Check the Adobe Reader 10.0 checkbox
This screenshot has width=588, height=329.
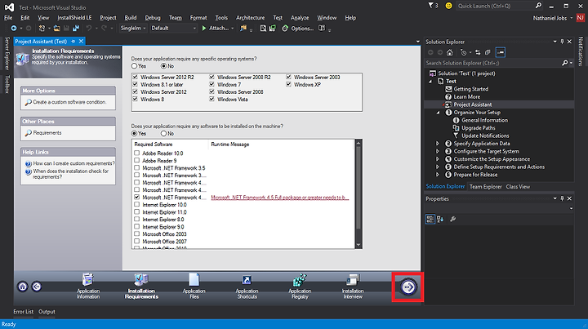137,153
